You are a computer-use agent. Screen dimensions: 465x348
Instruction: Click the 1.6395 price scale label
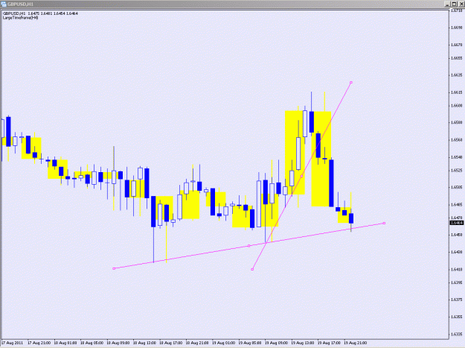(x=457, y=282)
